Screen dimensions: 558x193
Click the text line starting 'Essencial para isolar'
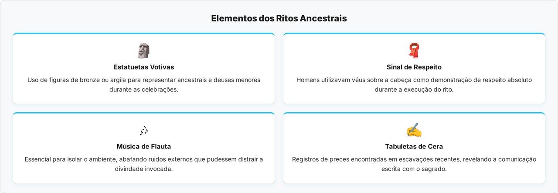coord(144,159)
